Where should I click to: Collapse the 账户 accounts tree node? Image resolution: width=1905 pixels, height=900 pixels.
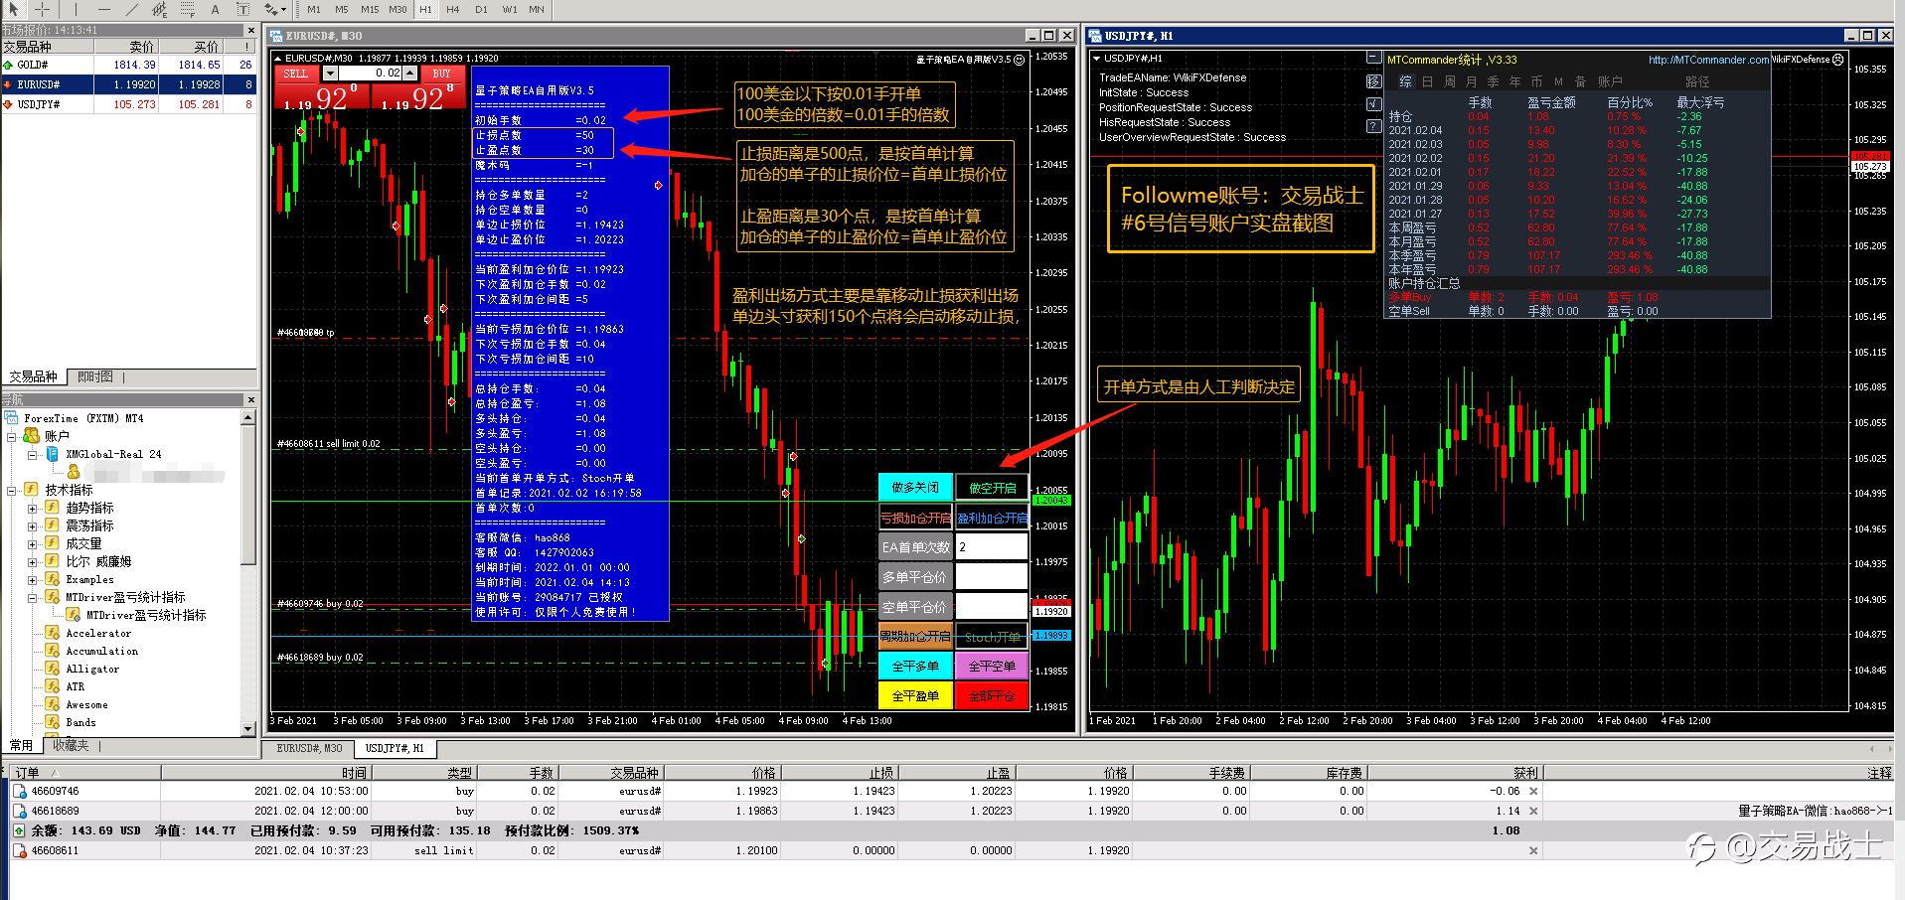(x=12, y=436)
